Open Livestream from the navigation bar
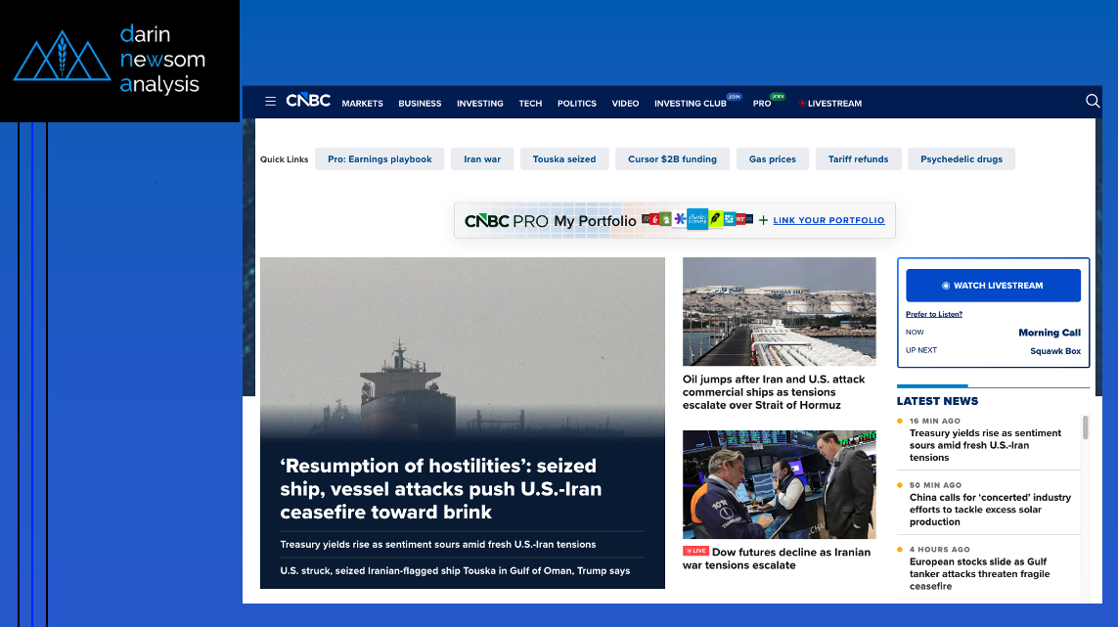 pyautogui.click(x=833, y=104)
